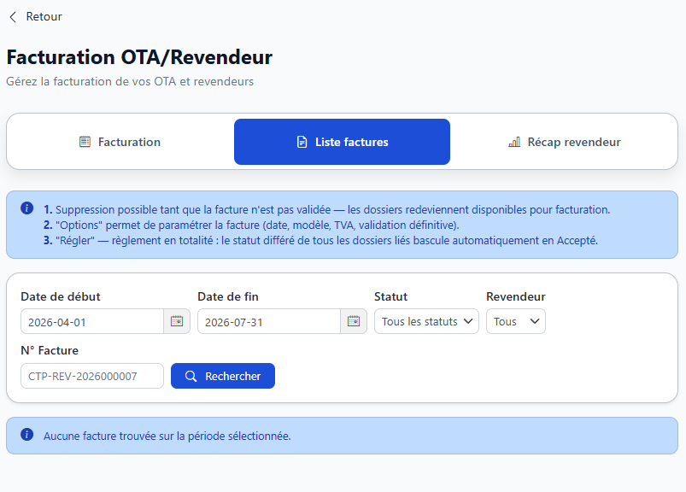
Task: Click the info icon beside Aucune facture trouvée
Action: (x=26, y=434)
